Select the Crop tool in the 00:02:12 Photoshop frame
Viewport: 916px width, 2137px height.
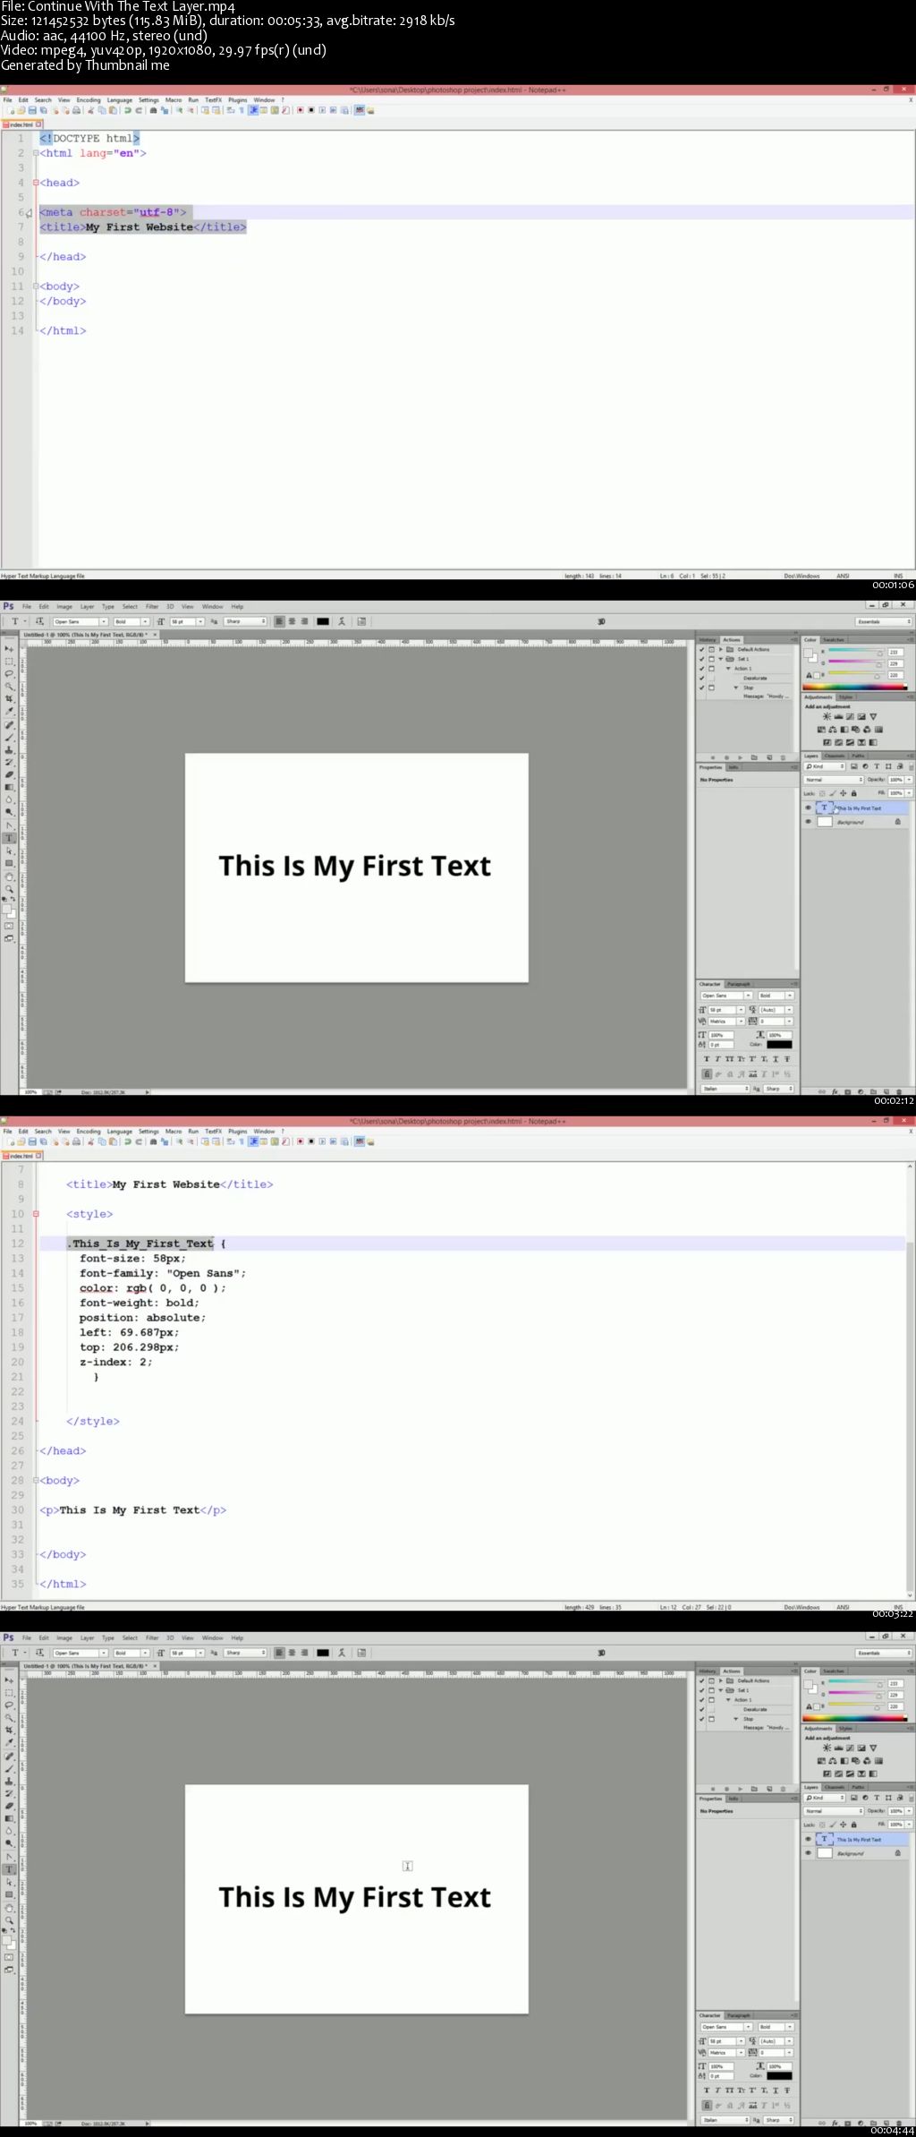(9, 698)
